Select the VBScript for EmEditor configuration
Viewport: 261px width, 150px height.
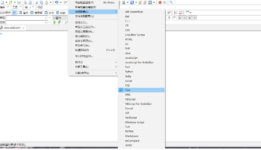click(x=142, y=104)
